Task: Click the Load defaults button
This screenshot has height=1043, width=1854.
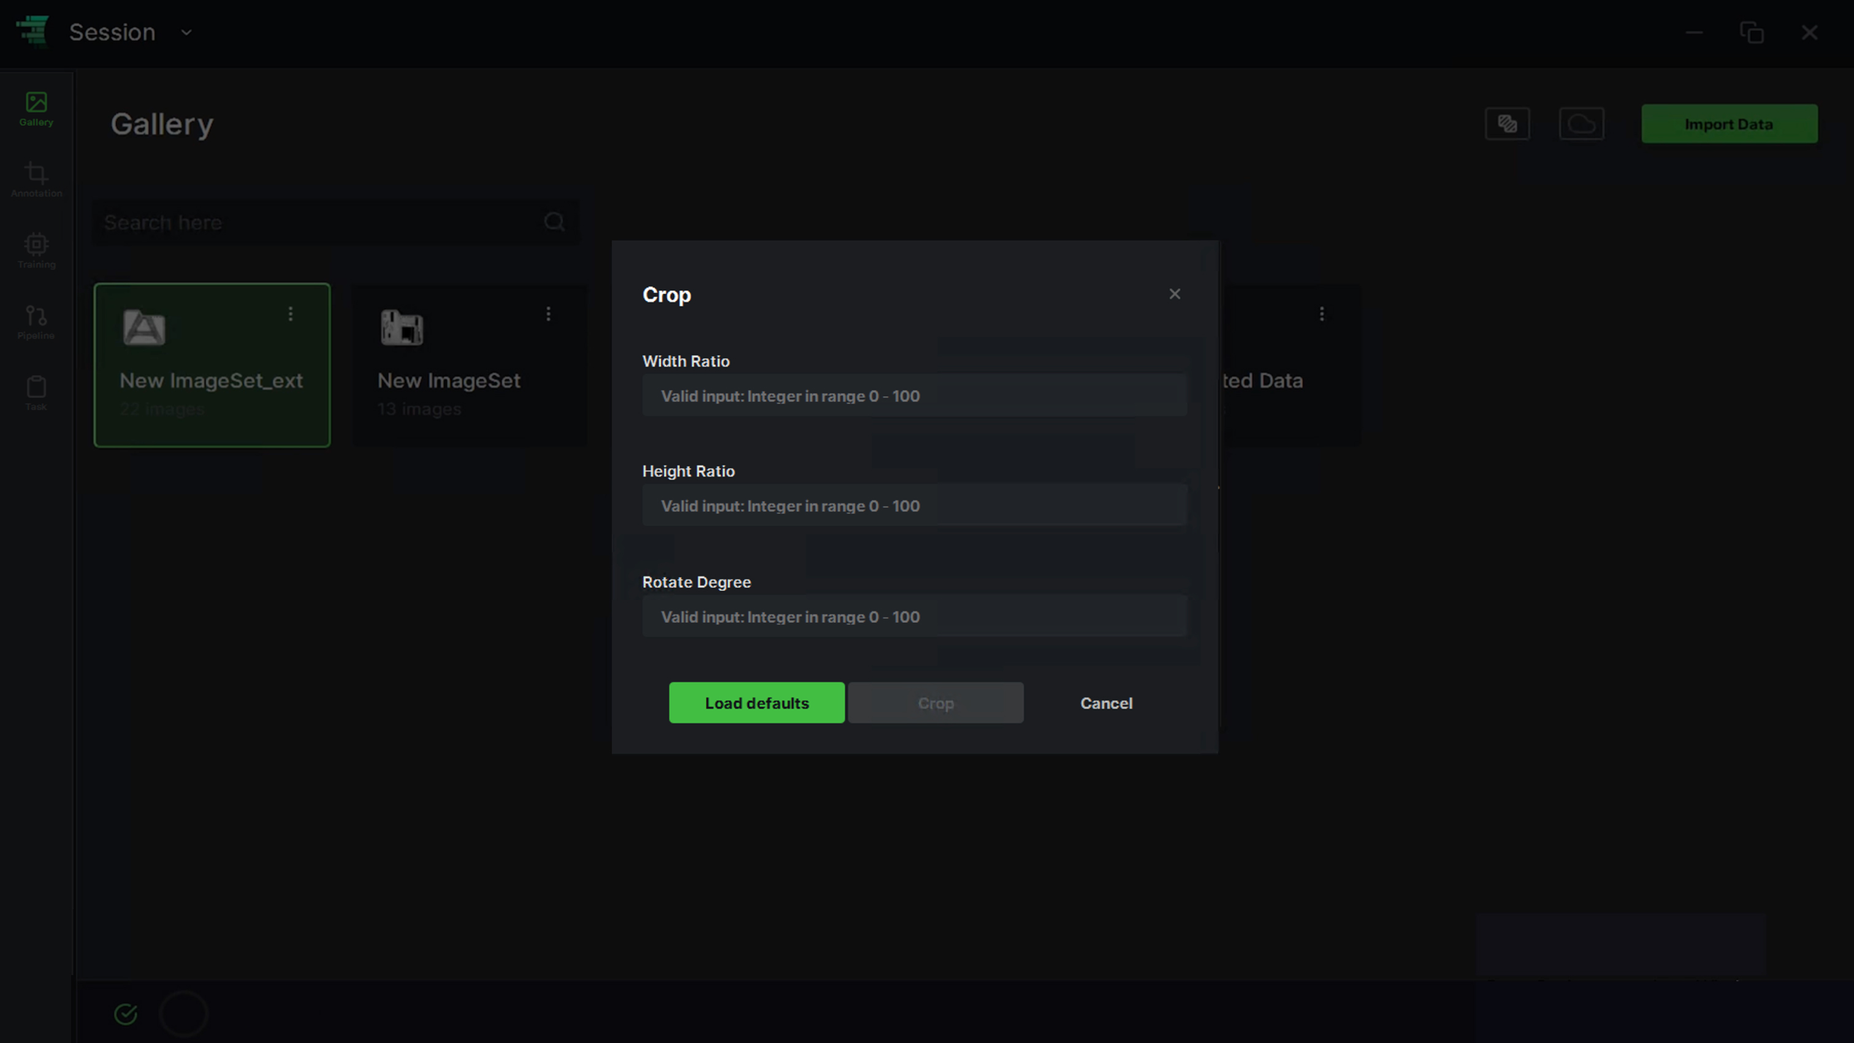Action: (x=757, y=703)
